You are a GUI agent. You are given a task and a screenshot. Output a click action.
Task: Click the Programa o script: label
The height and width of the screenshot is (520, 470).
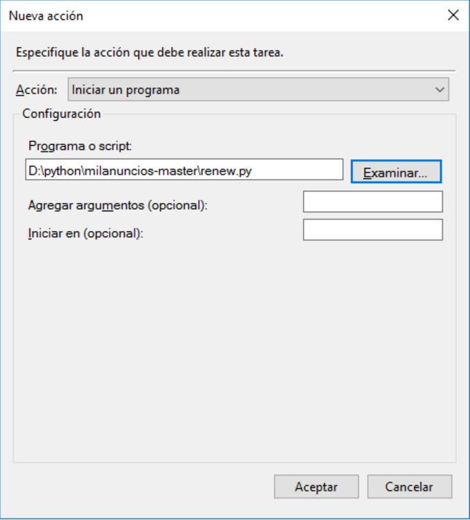click(x=80, y=146)
